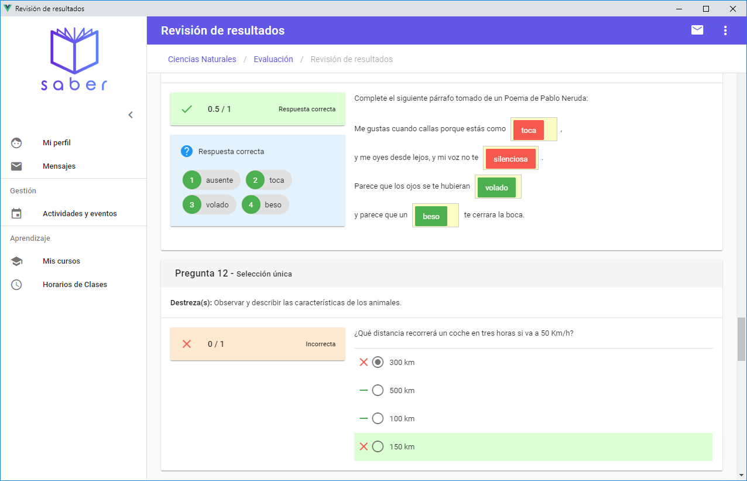
Task: Click the 'Respuesta correcta' label in green score card
Action: coord(307,109)
